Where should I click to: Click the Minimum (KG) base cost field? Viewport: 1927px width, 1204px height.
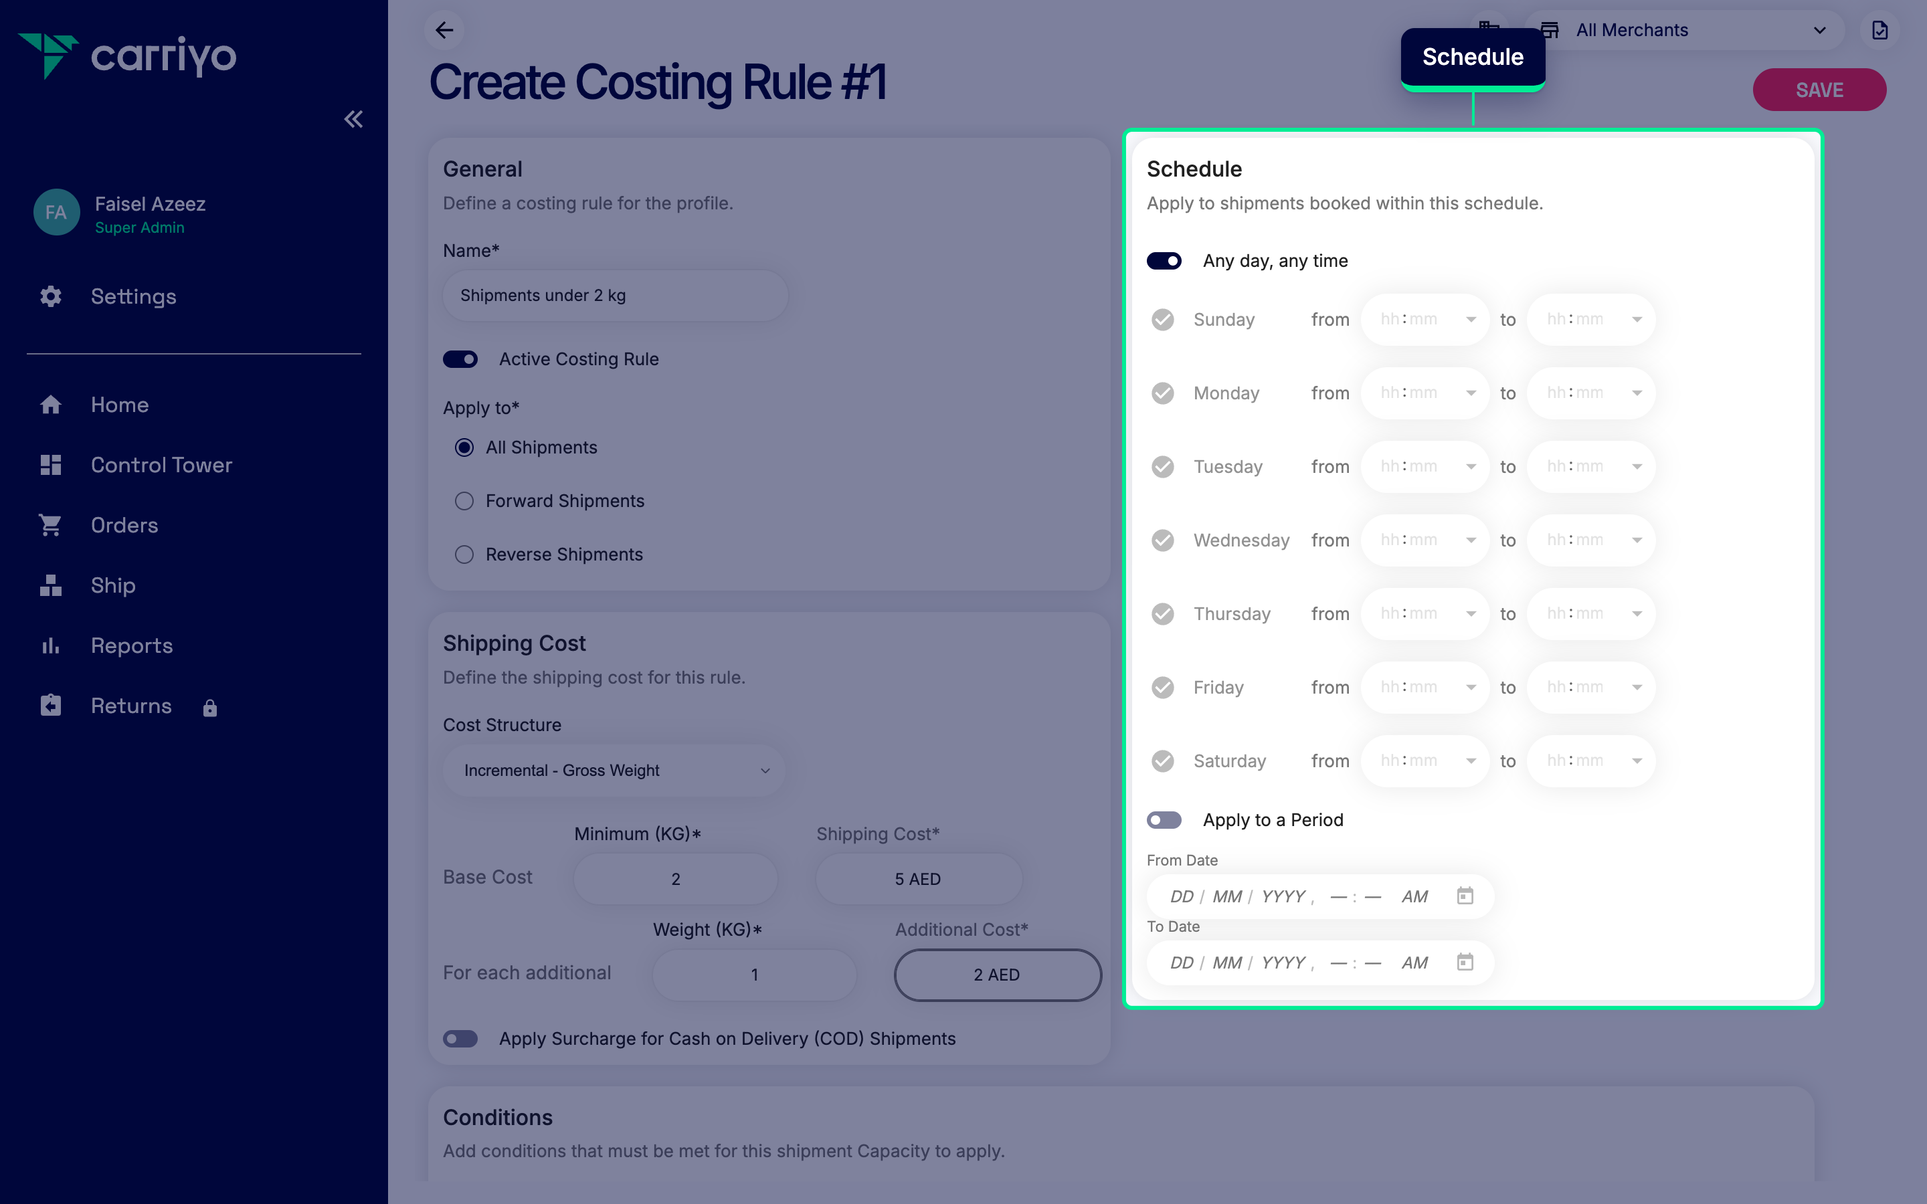[x=675, y=879]
